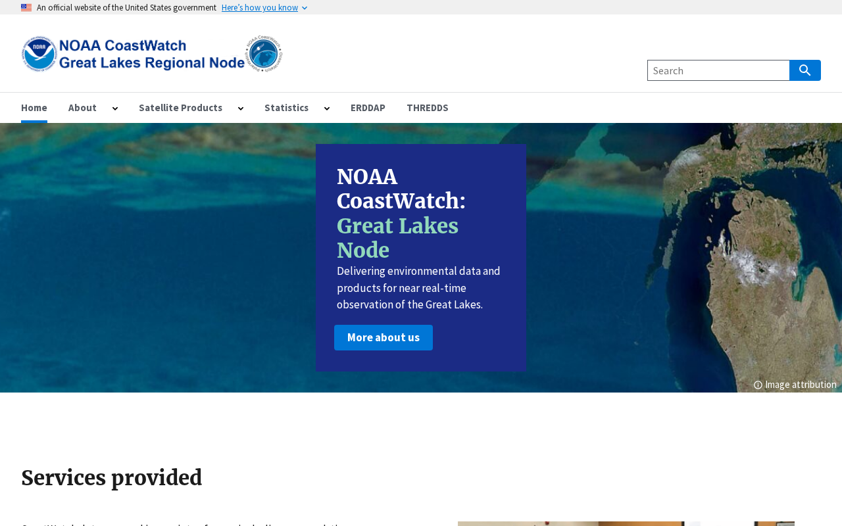Expand the Satellite Products dropdown arrow
842x526 pixels.
point(241,108)
